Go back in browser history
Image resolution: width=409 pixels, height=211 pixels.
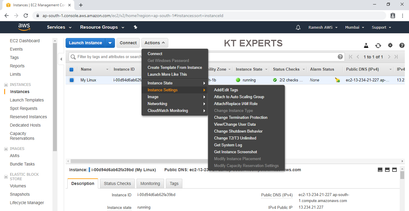click(7, 16)
